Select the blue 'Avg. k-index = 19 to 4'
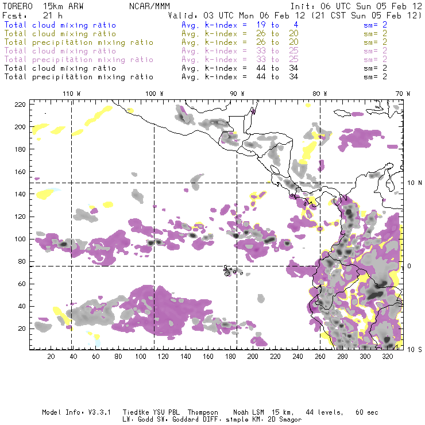 tap(240, 25)
